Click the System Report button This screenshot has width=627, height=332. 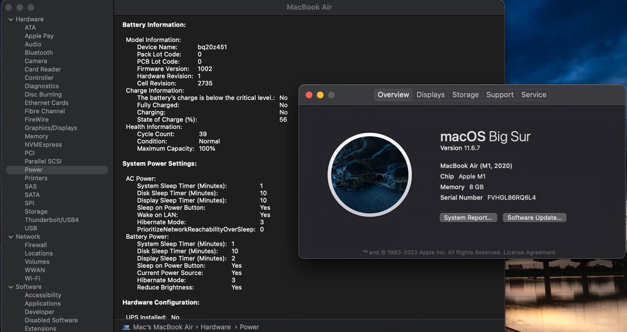tap(468, 218)
